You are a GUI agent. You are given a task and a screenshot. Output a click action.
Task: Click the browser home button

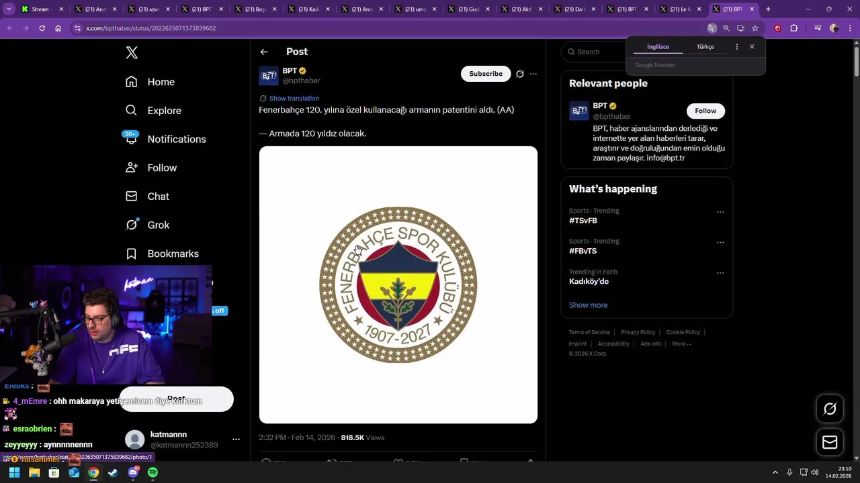(x=58, y=28)
